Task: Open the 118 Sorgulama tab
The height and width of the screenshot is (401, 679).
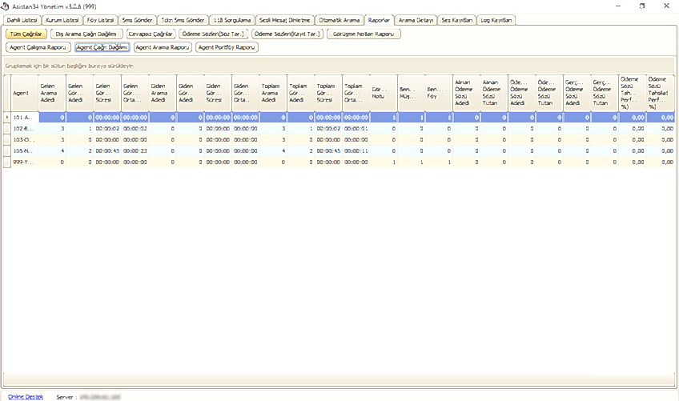Action: pos(232,19)
